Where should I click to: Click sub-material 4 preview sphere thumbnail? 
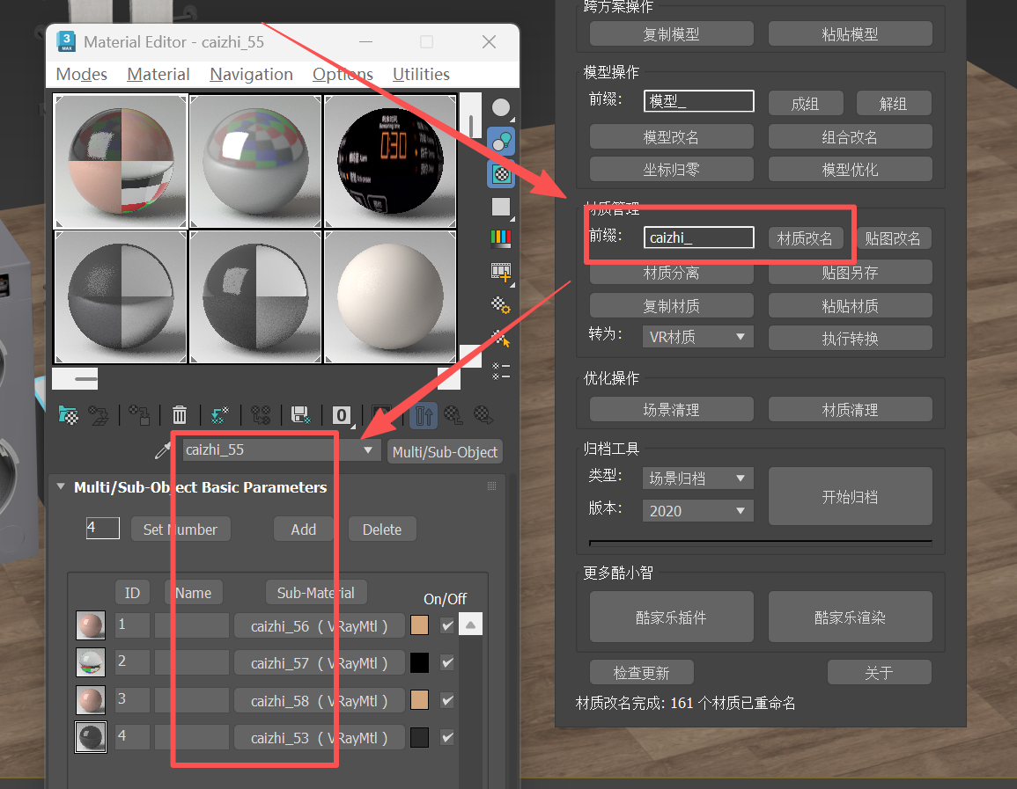click(91, 737)
